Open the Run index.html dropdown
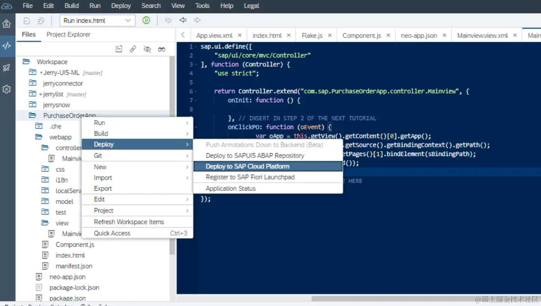 coord(97,20)
